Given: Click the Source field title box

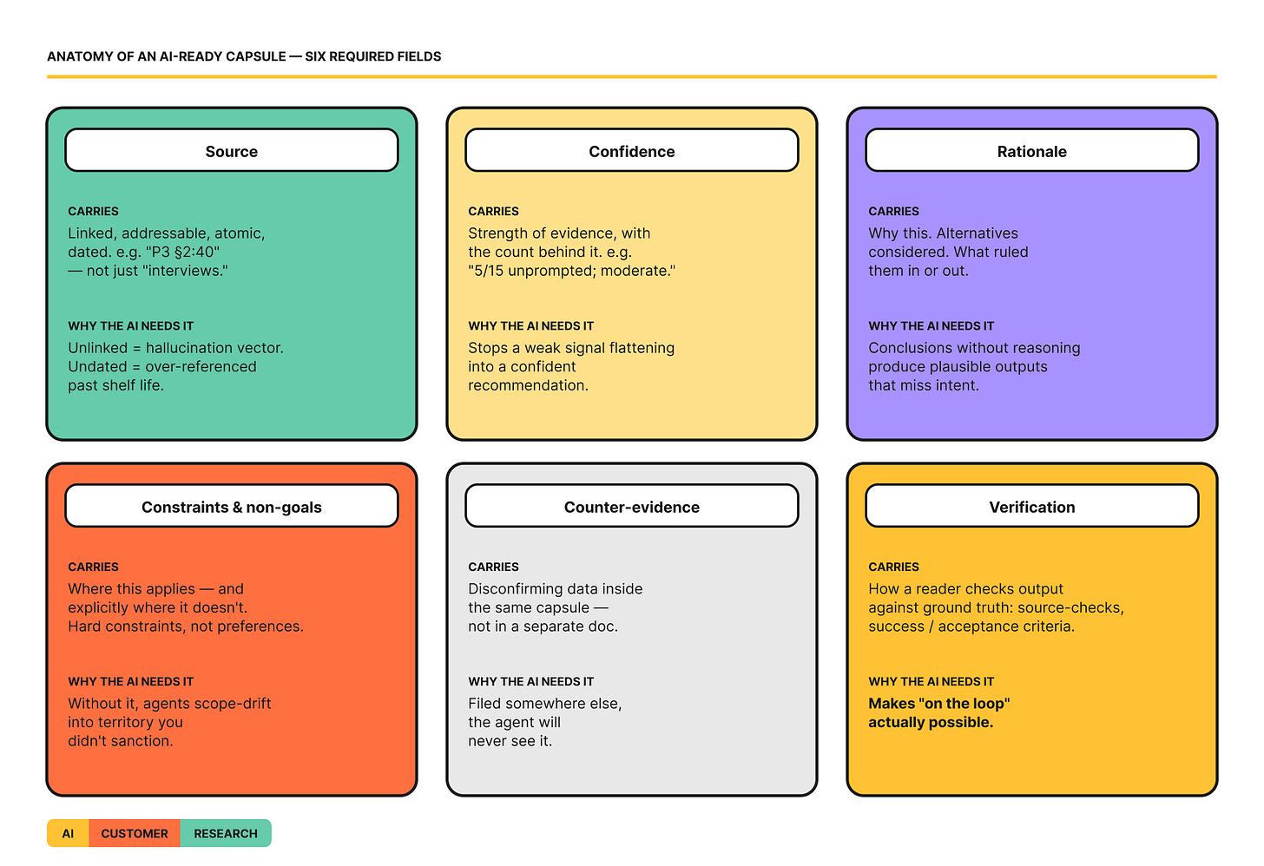Looking at the screenshot, I should (232, 150).
